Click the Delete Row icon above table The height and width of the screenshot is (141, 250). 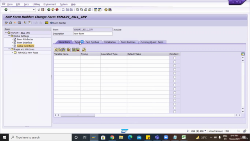pos(78,50)
